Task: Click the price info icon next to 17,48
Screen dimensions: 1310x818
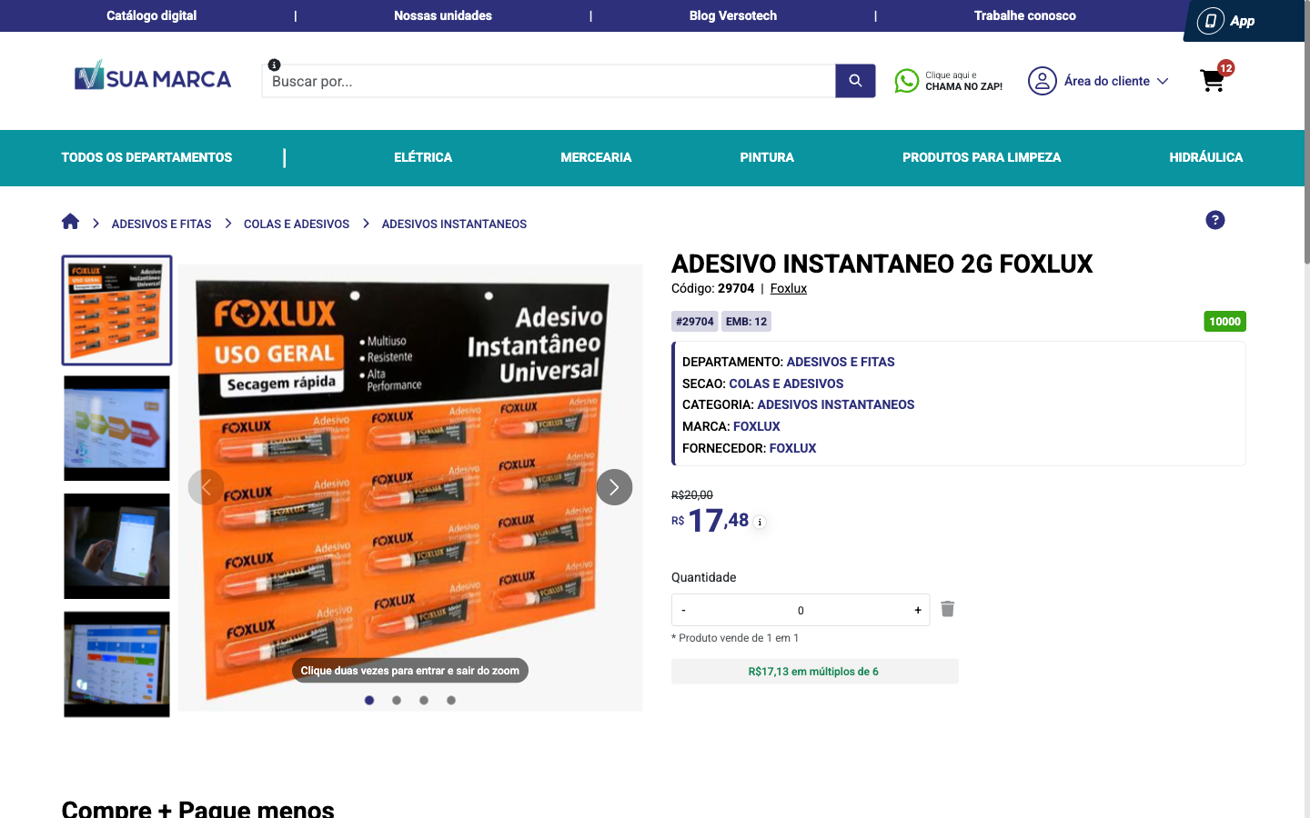Action: click(759, 523)
